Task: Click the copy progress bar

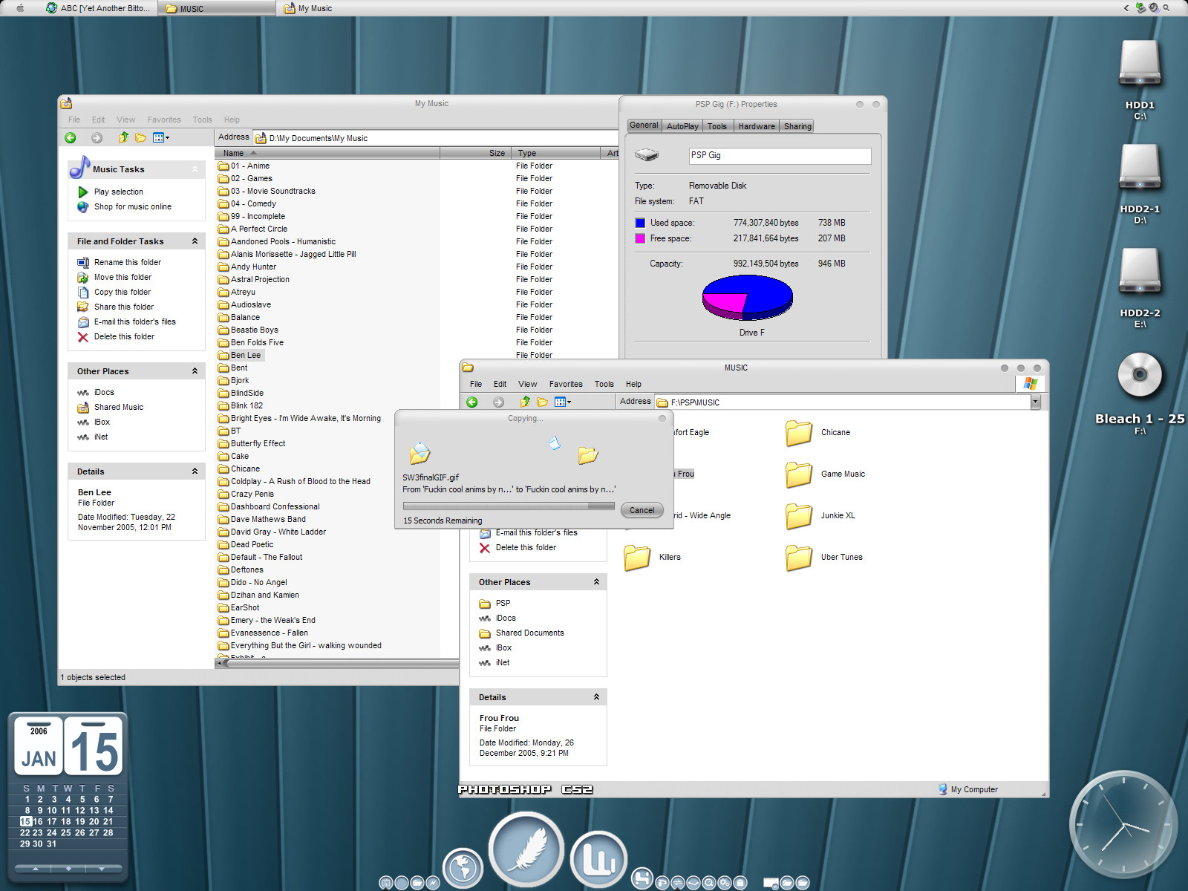Action: (509, 506)
